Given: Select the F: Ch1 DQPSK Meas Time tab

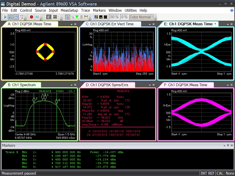Looking at the screenshot, I should tap(186, 85).
